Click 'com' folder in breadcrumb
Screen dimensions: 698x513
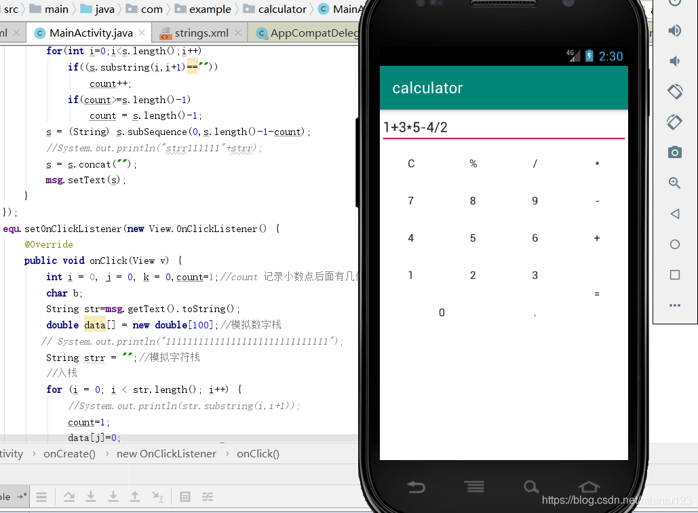point(144,9)
